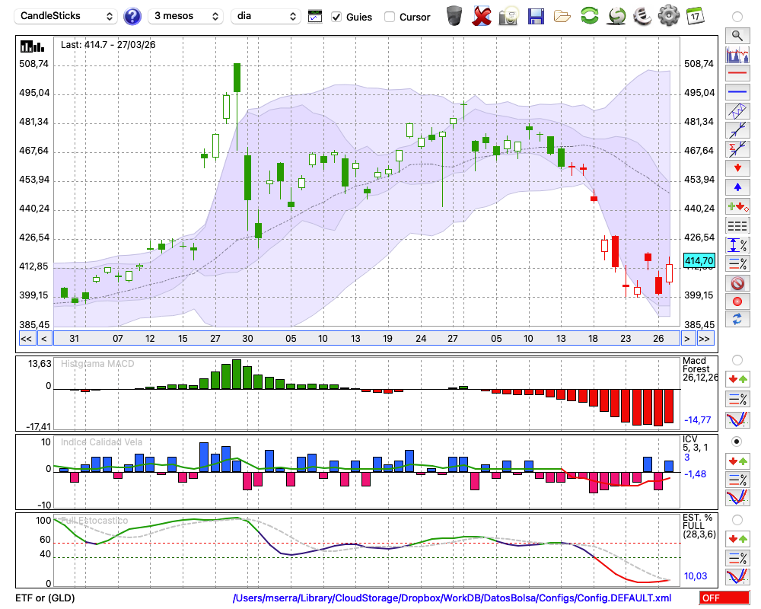761x609 pixels.
Task: Enable the Cursor checkbox
Action: [x=390, y=17]
